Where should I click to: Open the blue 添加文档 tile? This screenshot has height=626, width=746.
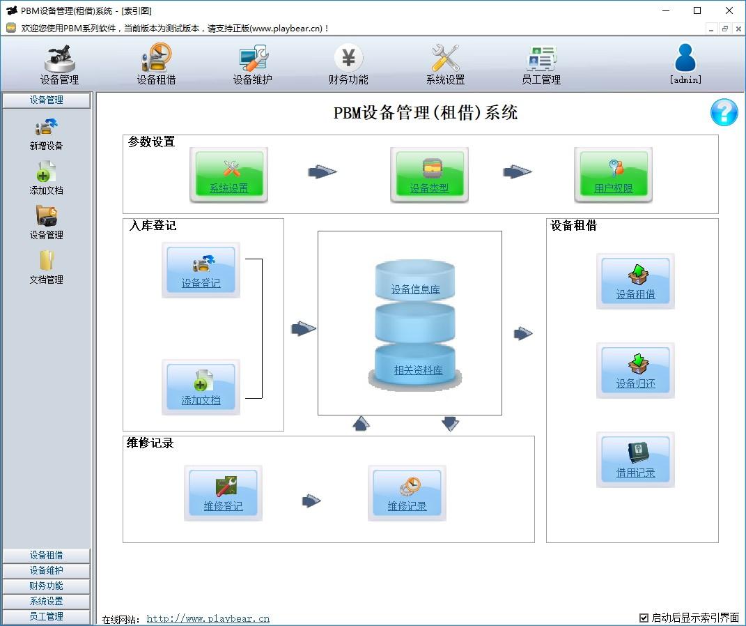pos(201,387)
